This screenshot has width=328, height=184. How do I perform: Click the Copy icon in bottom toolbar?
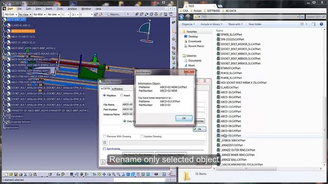30,174
